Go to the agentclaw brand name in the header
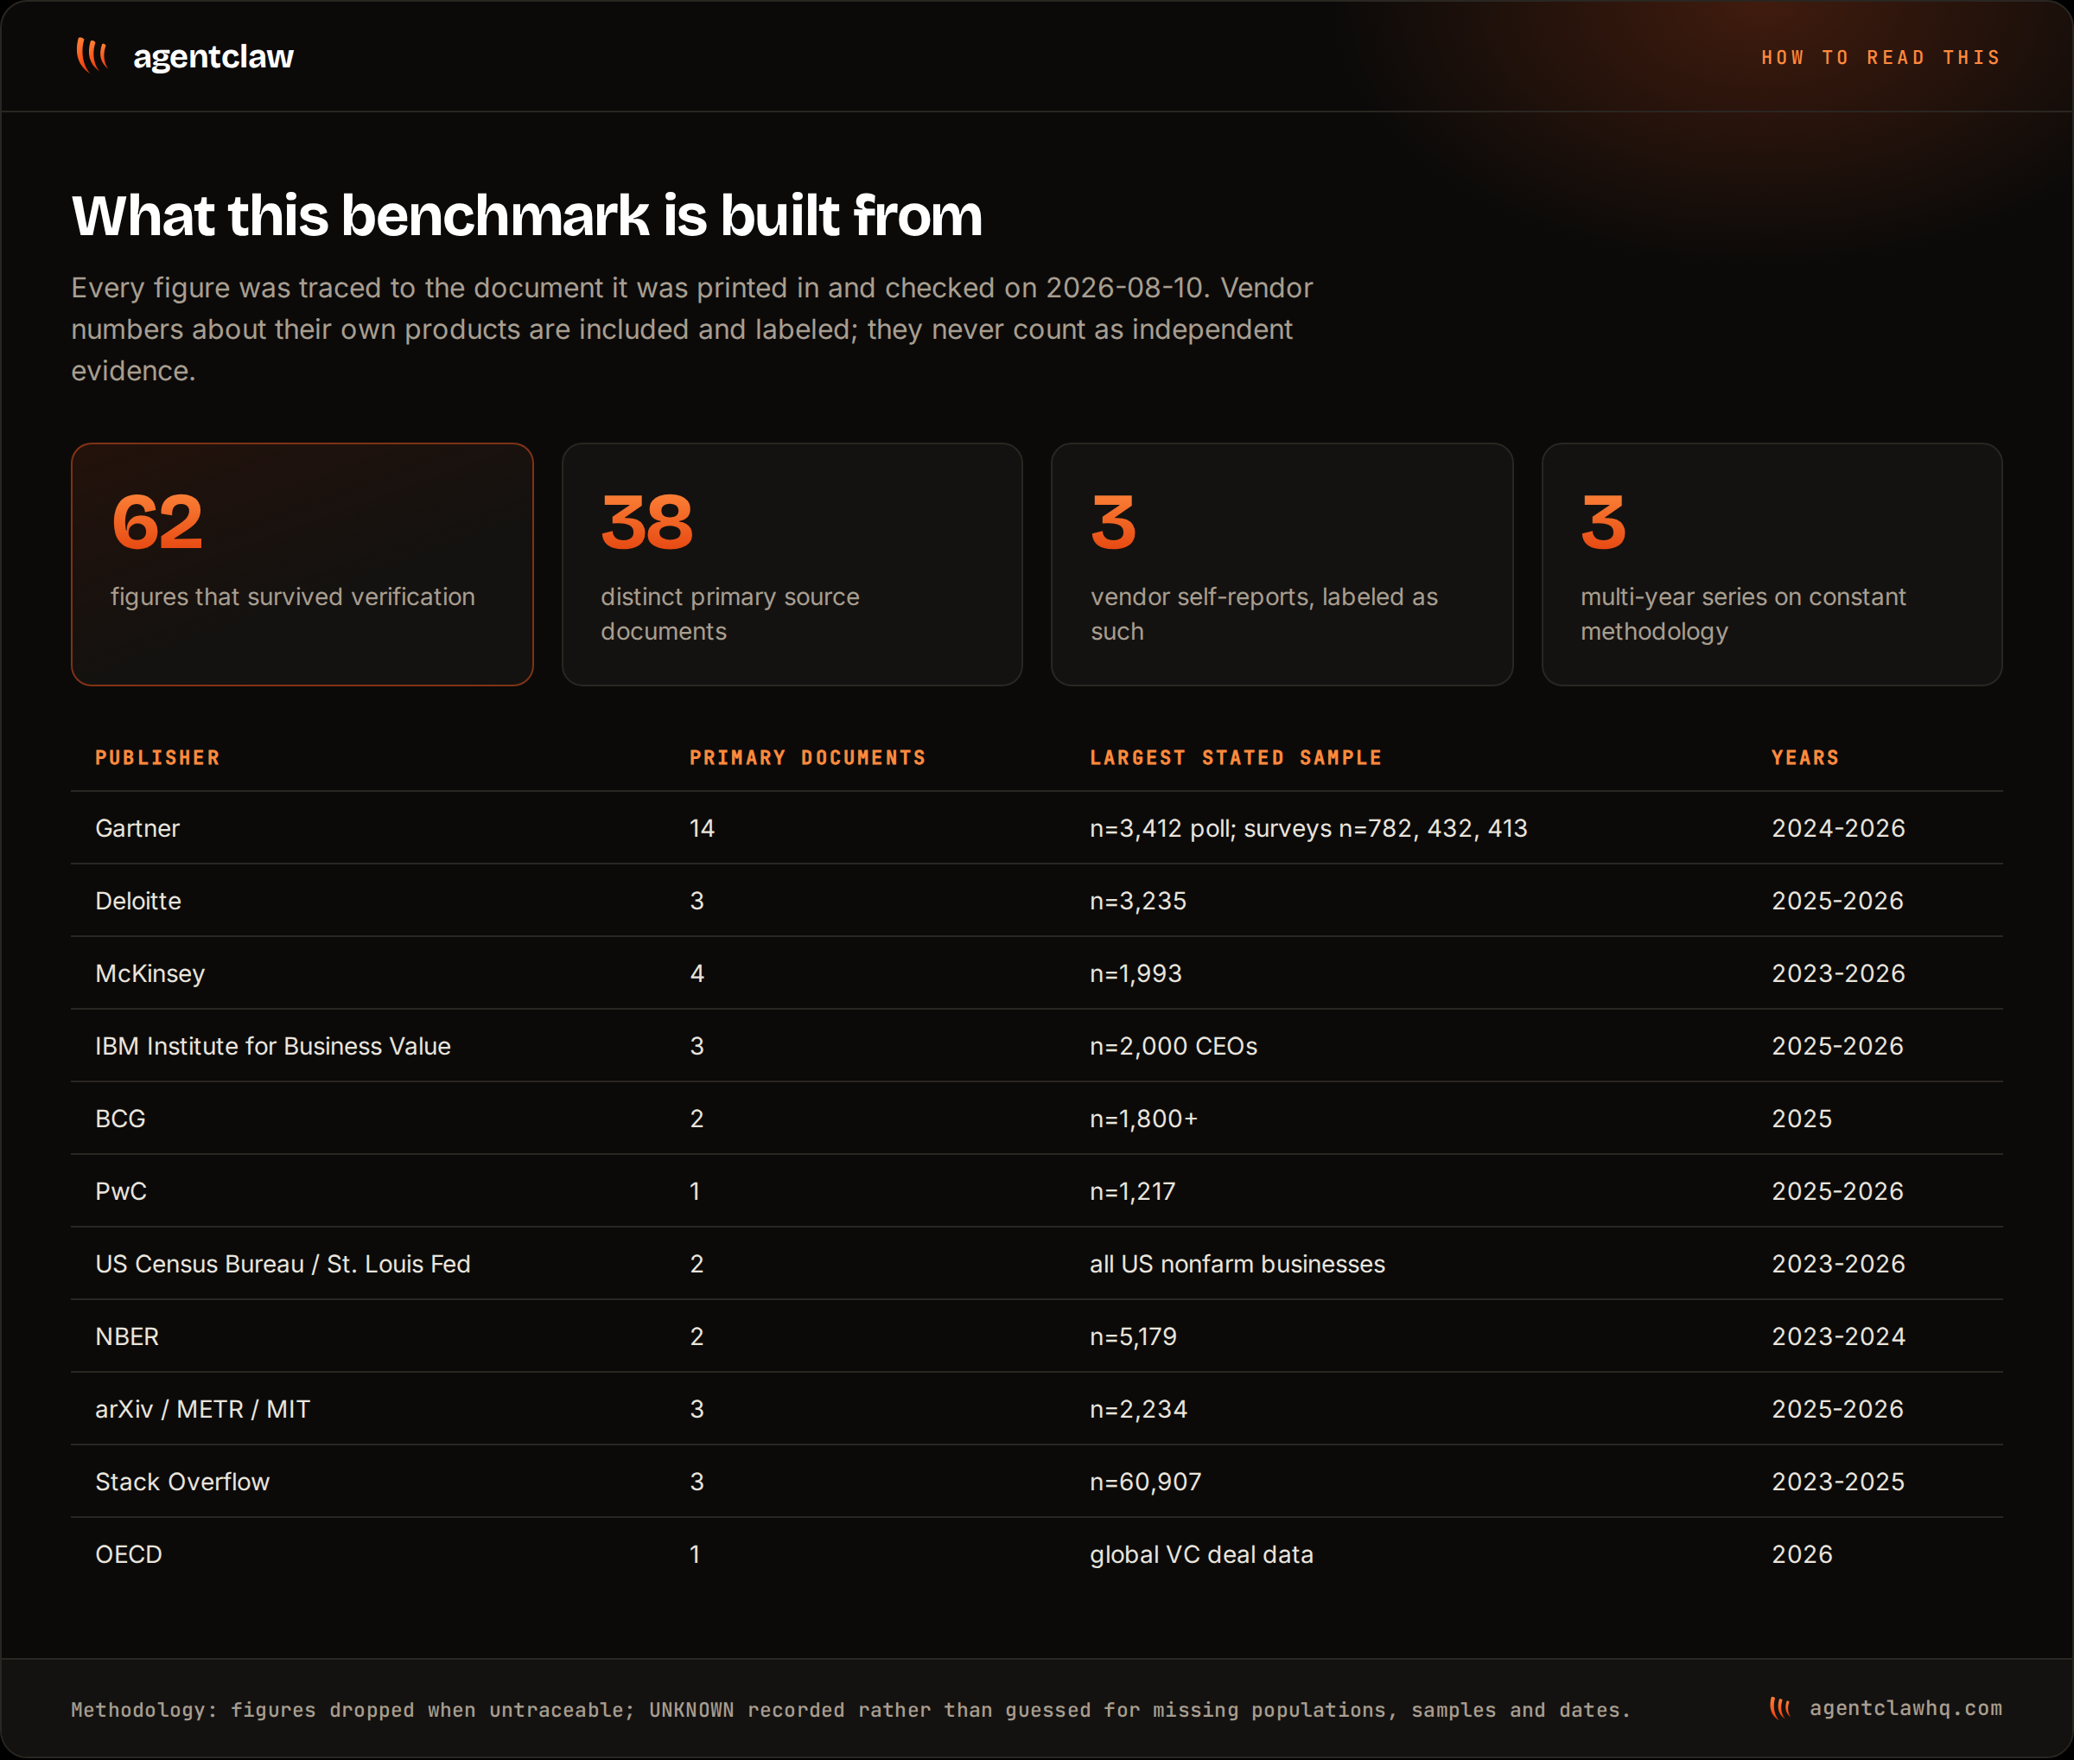 click(x=213, y=57)
